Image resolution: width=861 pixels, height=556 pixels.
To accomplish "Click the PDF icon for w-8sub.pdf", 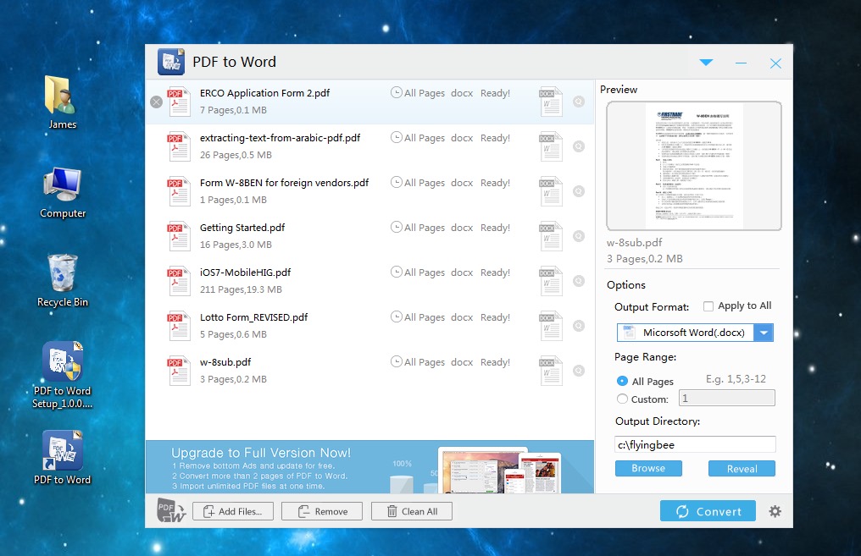I will (179, 371).
